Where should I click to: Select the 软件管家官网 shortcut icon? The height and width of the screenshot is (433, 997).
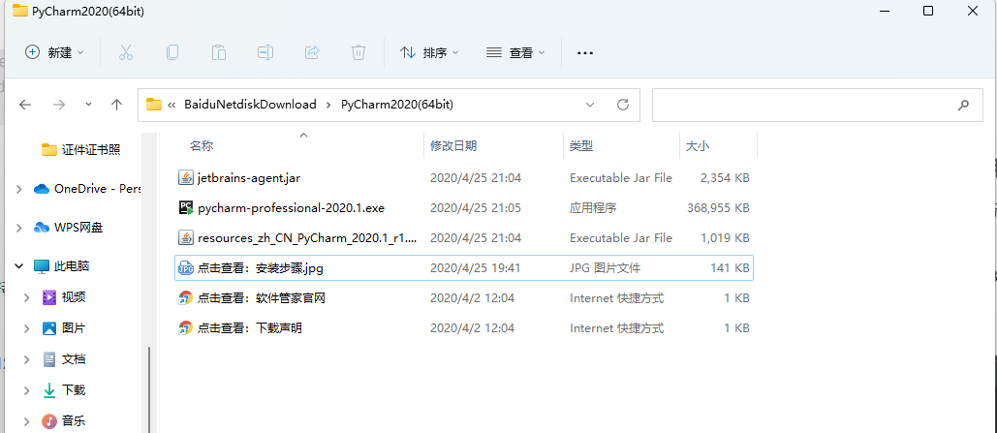click(185, 298)
